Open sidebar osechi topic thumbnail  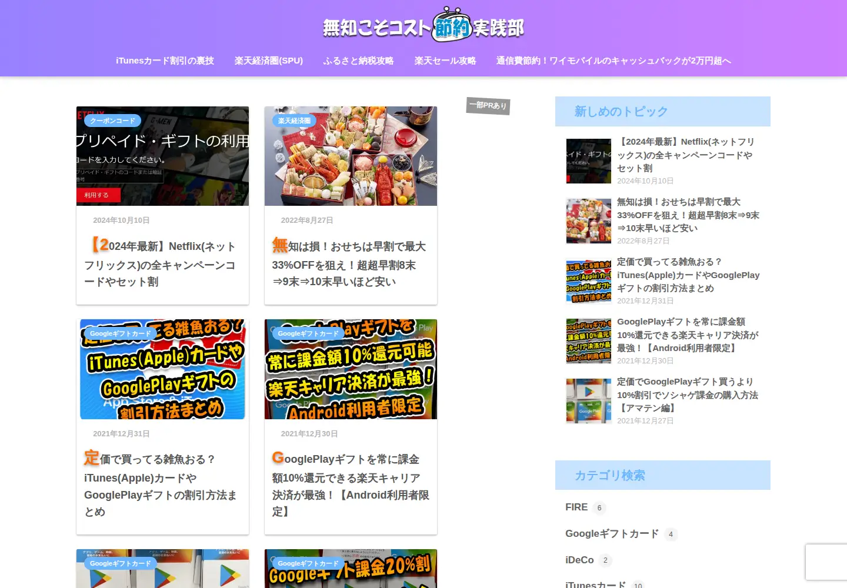click(588, 221)
